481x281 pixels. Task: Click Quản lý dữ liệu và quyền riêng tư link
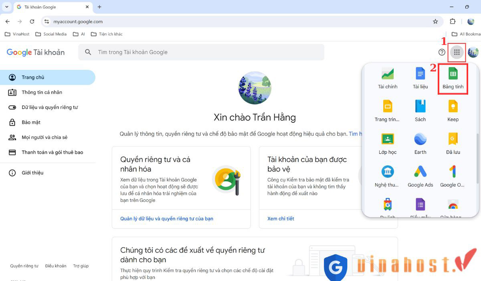(x=167, y=219)
